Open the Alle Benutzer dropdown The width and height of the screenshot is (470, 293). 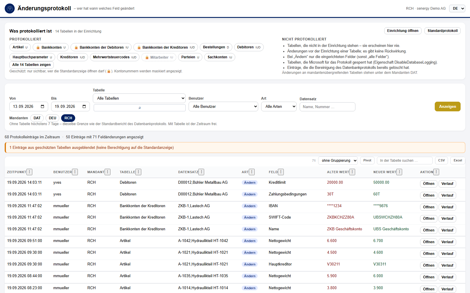point(223,106)
